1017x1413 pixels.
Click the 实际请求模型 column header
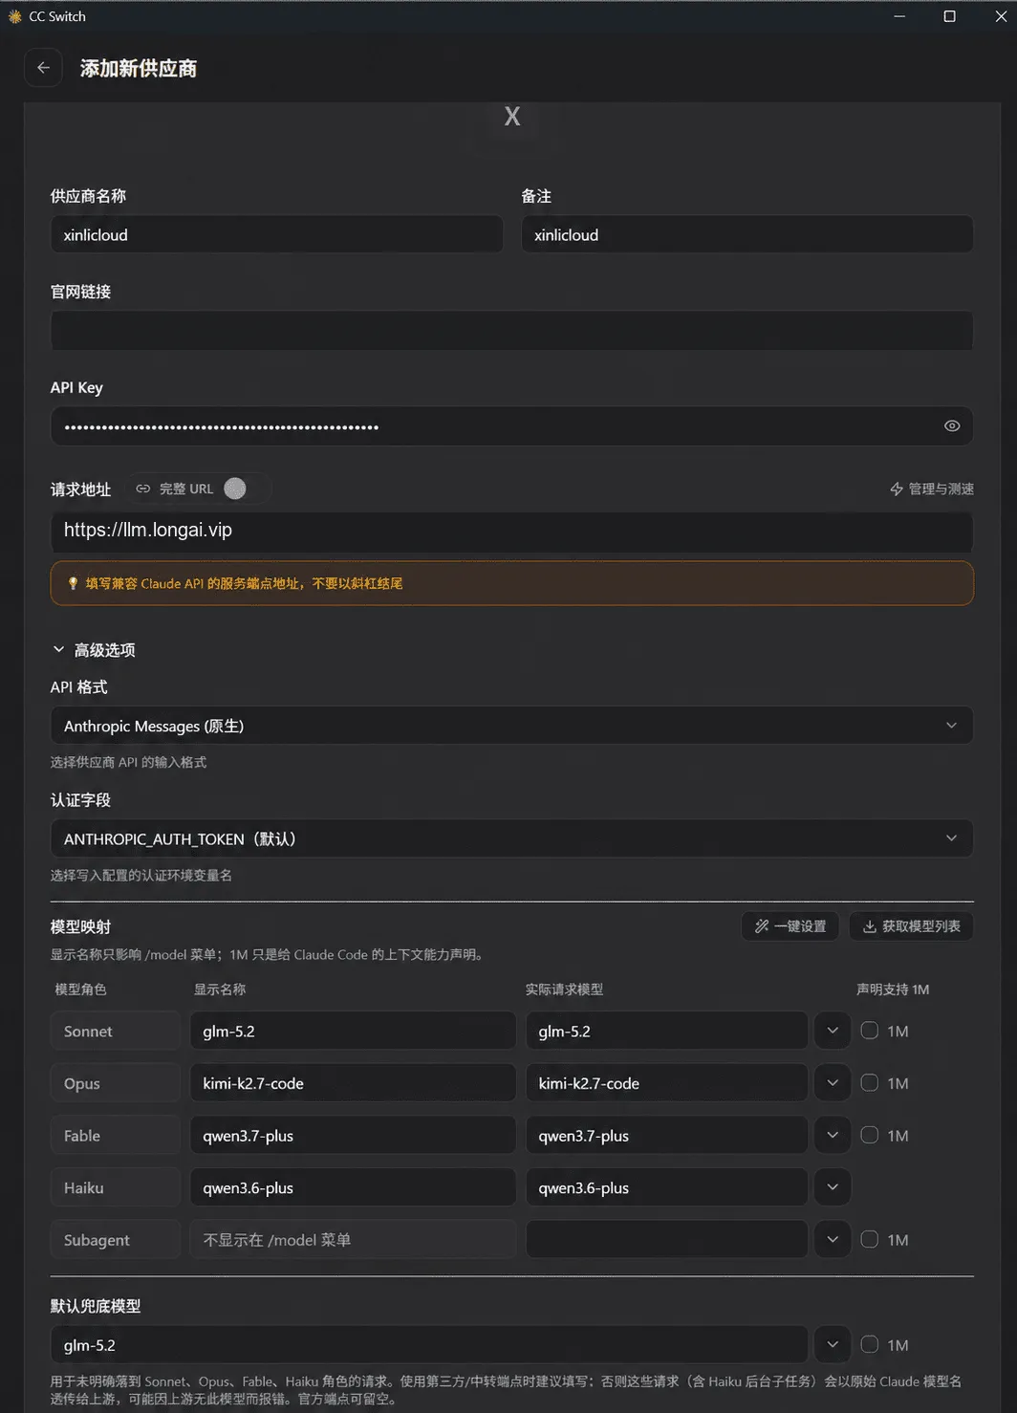(x=565, y=989)
